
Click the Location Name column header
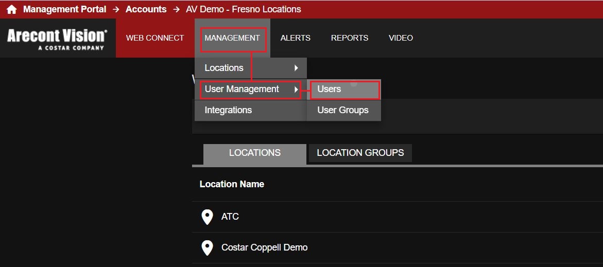click(232, 184)
